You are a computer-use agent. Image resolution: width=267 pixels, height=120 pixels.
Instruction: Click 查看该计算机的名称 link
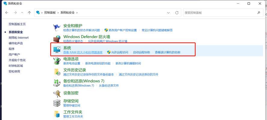coord(167,52)
